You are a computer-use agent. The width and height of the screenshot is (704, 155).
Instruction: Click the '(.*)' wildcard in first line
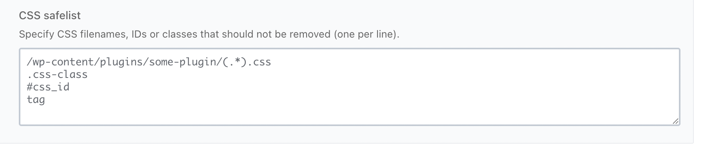pyautogui.click(x=235, y=62)
